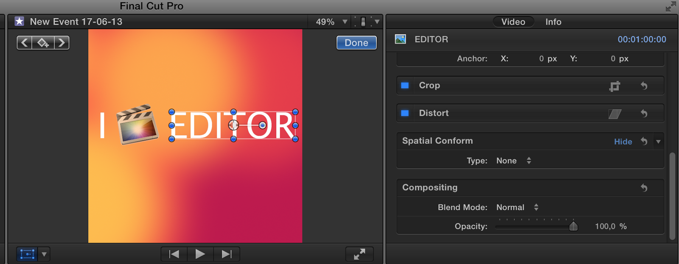
Task: Toggle the Crop effect checkbox
Action: (405, 85)
